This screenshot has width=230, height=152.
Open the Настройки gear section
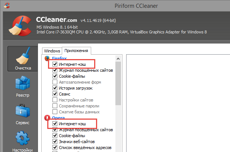pos(23,141)
